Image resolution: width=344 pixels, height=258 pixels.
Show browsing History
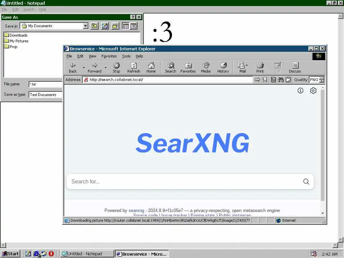(x=223, y=68)
